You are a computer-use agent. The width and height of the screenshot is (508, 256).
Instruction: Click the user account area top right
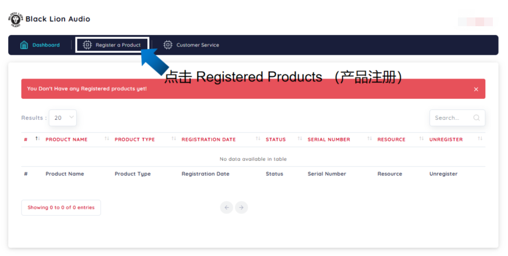coord(475,22)
